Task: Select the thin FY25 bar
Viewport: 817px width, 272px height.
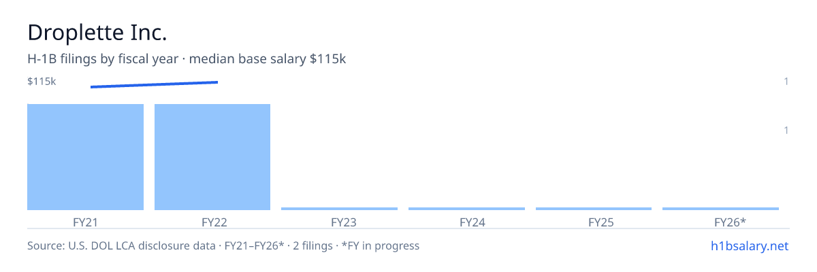Action: click(594, 209)
